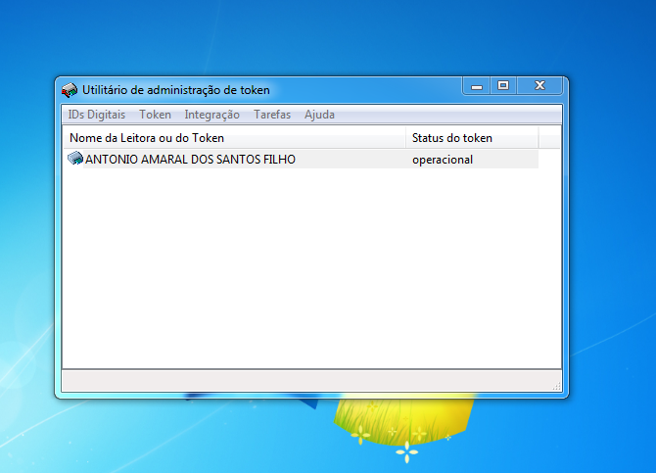
Task: Open the IDs Digitais menu
Action: click(97, 115)
